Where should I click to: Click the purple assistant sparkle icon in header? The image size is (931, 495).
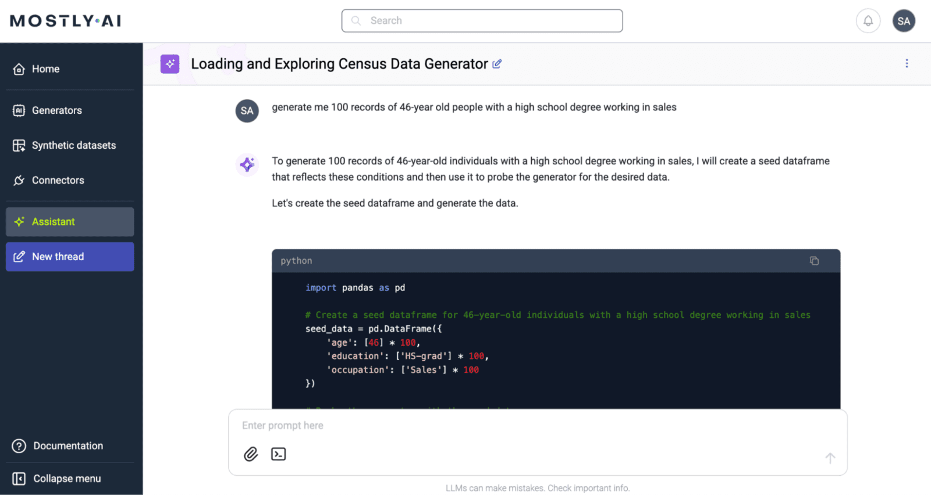coord(170,64)
